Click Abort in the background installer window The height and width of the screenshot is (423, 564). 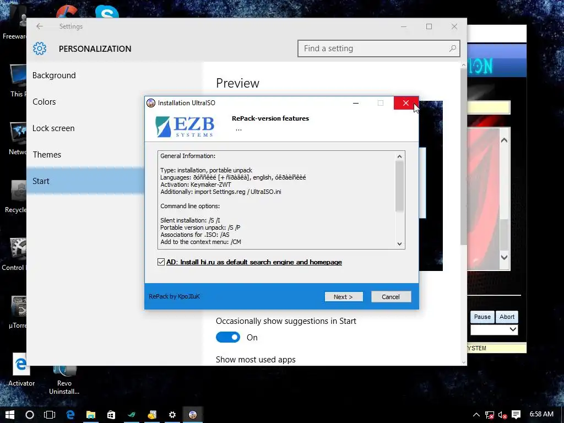(x=507, y=317)
